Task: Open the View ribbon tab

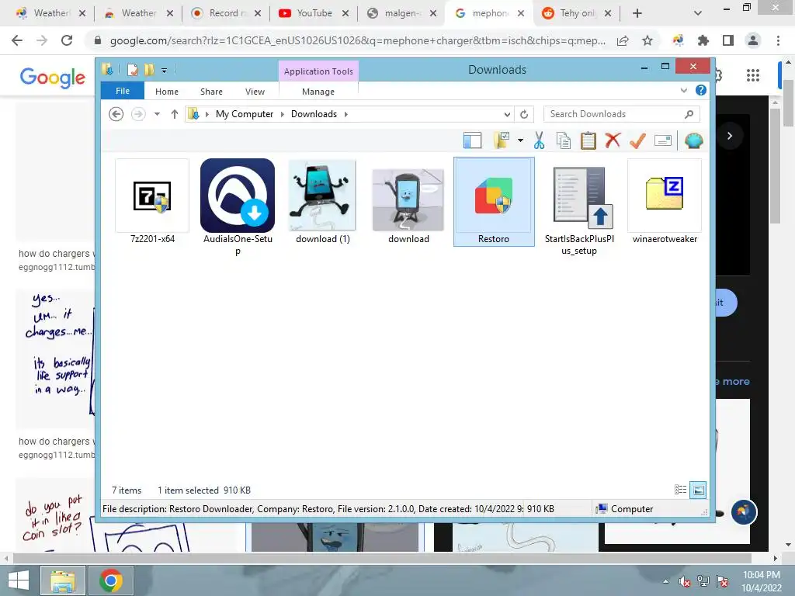Action: pos(255,92)
